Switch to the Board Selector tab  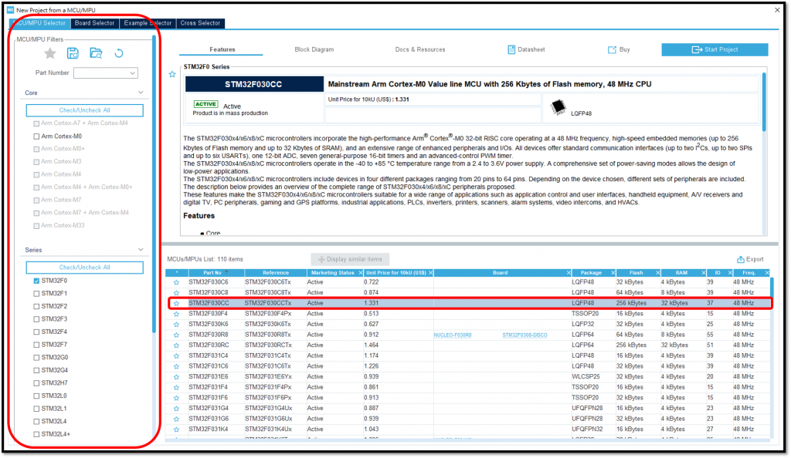click(94, 24)
